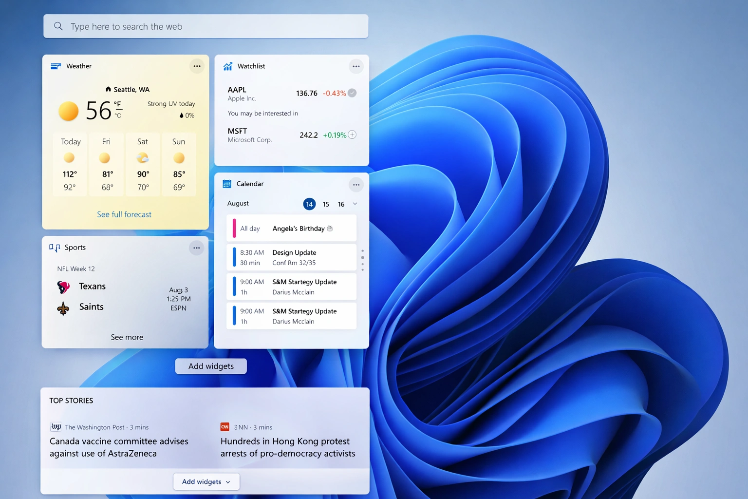The image size is (748, 499).
Task: Click the Weather widget icon
Action: tap(56, 66)
